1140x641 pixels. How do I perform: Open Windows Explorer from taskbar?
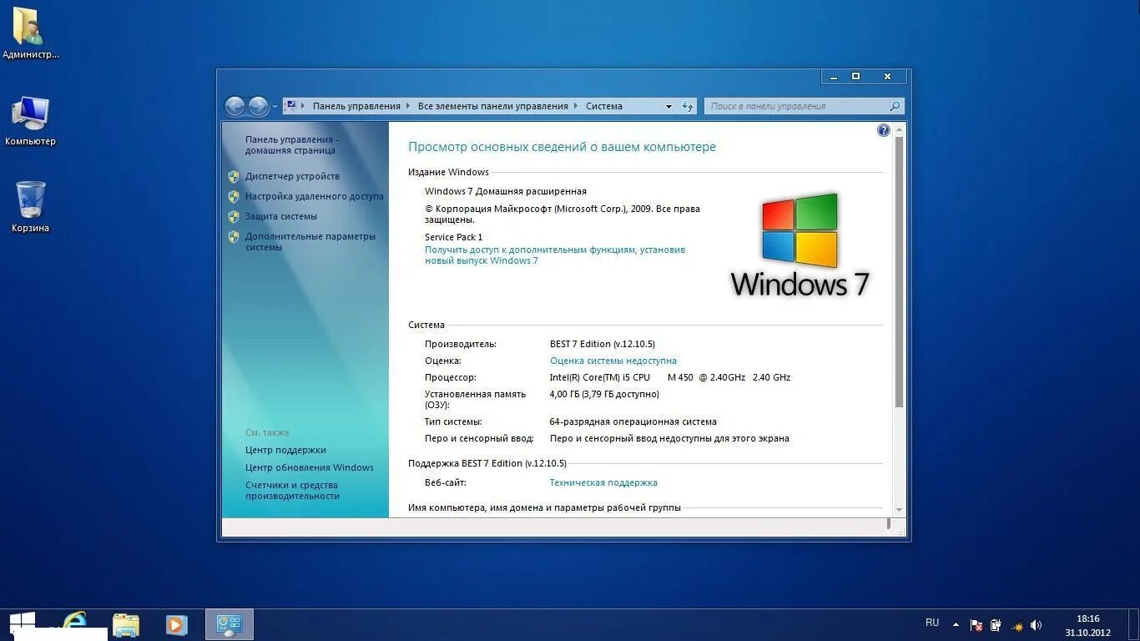(126, 624)
